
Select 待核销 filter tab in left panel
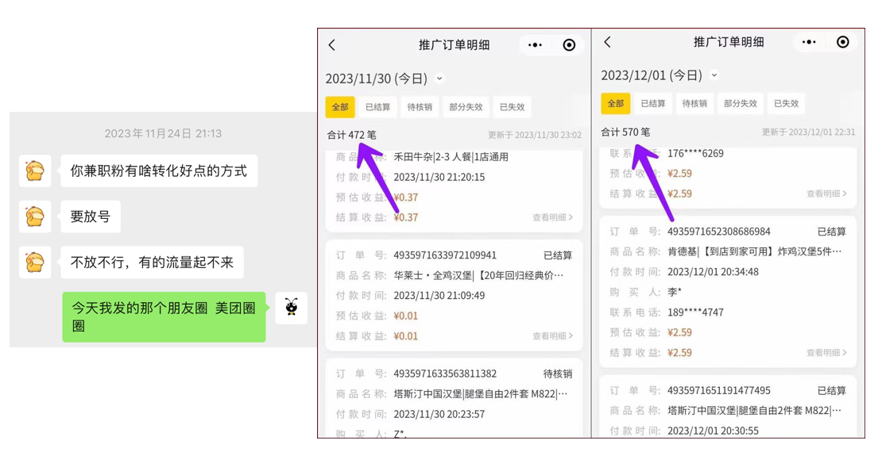tap(420, 107)
